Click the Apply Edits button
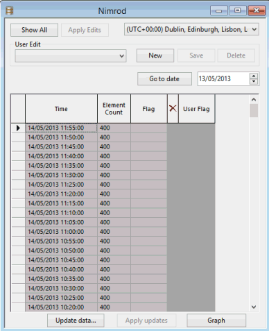The height and width of the screenshot is (331, 269). 85,30
